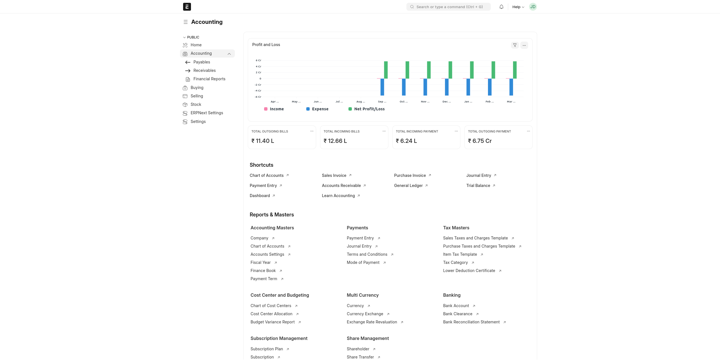Open the Bank Reconciliation Statement link
Screen dimensions: 720x361
(x=471, y=322)
